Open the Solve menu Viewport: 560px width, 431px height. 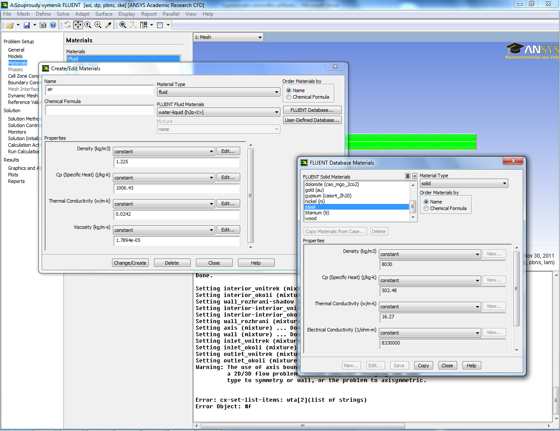pos(63,14)
